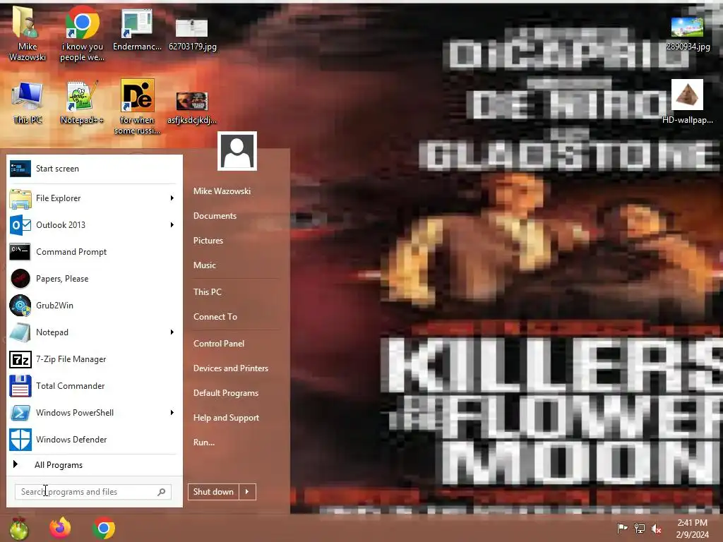The width and height of the screenshot is (723, 542).
Task: Select the 2890934.jpg desktop file
Action: pyautogui.click(x=688, y=33)
